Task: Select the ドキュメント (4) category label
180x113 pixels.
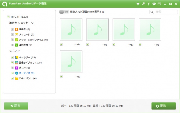Action: (28, 78)
